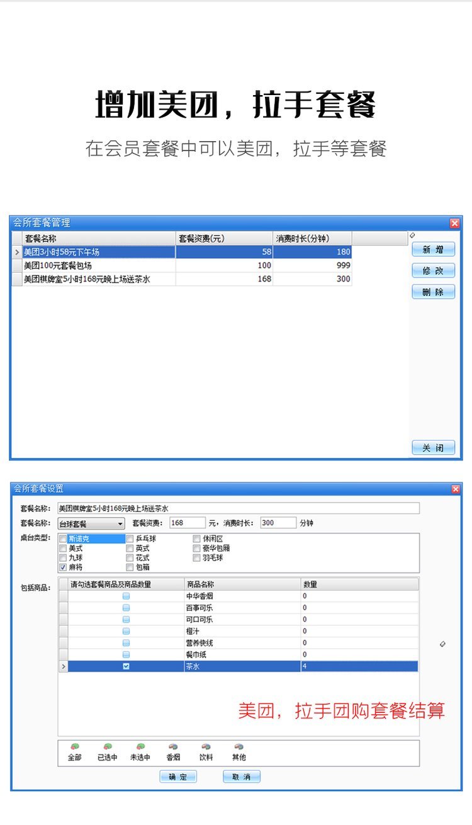Uncheck the 麻将 table type
Viewport: 472px width, 825px height.
click(x=63, y=567)
